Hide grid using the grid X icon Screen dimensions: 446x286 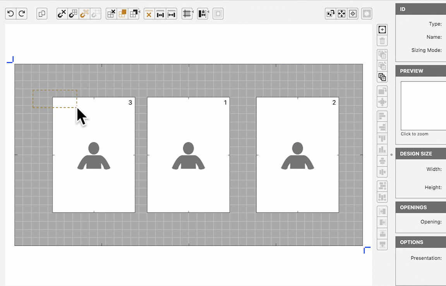tap(111, 14)
